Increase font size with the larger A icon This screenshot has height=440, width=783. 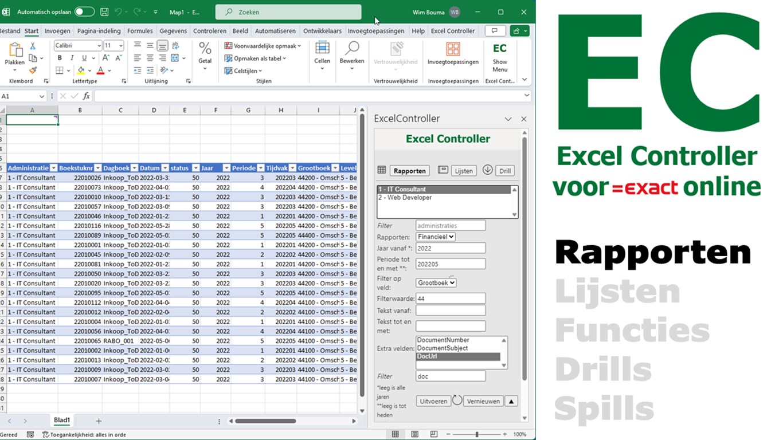[x=106, y=58]
